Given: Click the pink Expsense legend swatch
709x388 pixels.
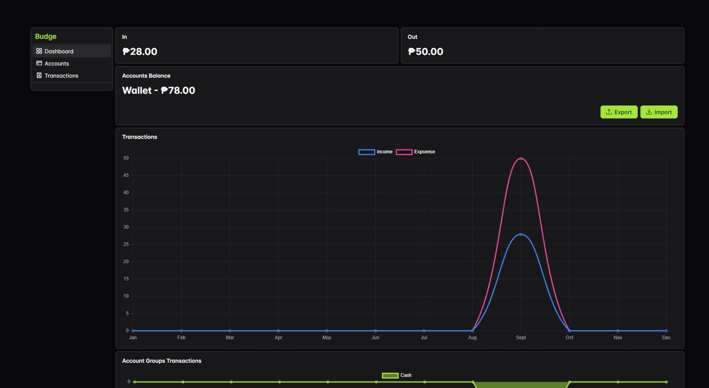Looking at the screenshot, I should 404,152.
